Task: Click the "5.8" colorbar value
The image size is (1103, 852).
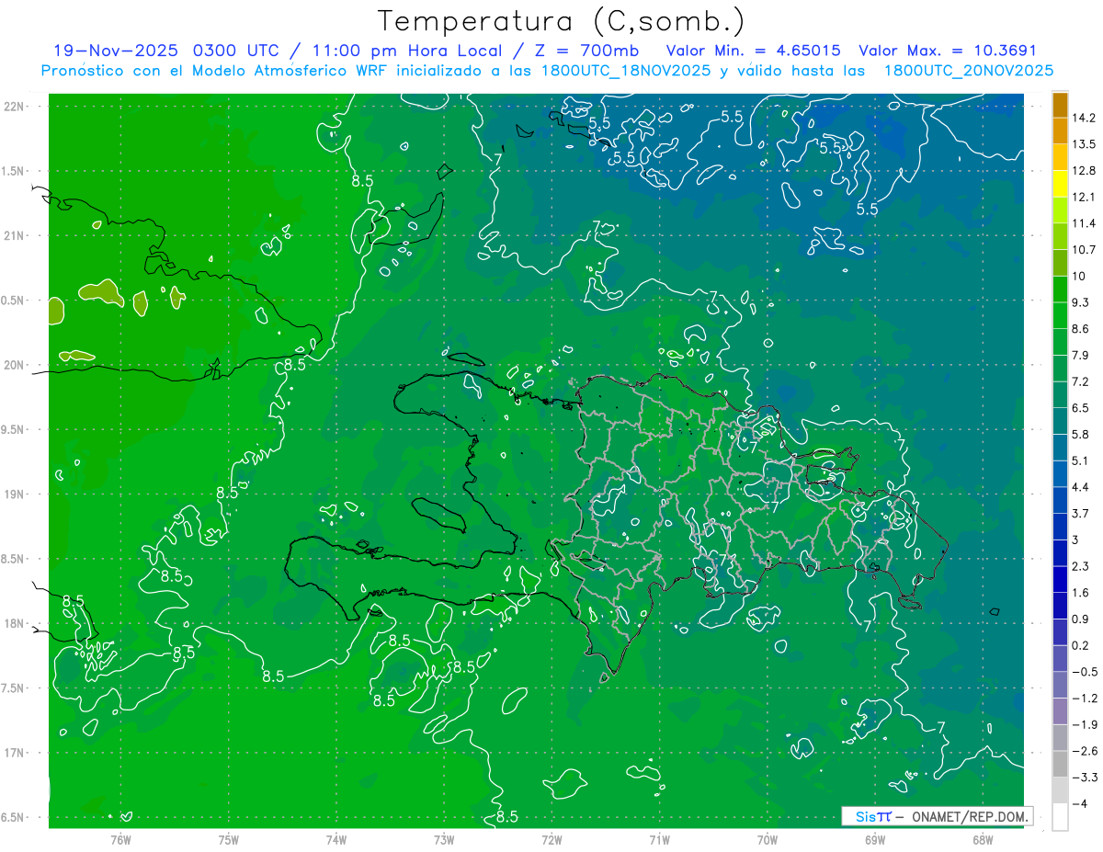Action: click(x=1081, y=435)
